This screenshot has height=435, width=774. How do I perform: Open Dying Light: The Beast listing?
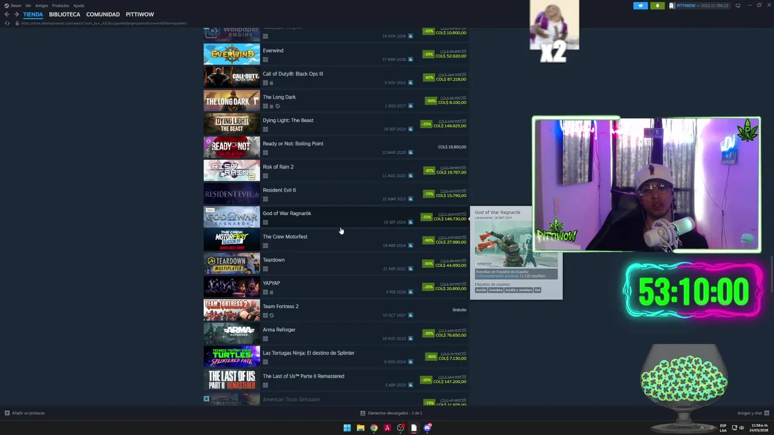336,124
